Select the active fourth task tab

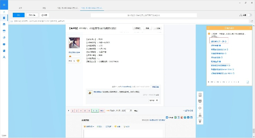point(92,8)
